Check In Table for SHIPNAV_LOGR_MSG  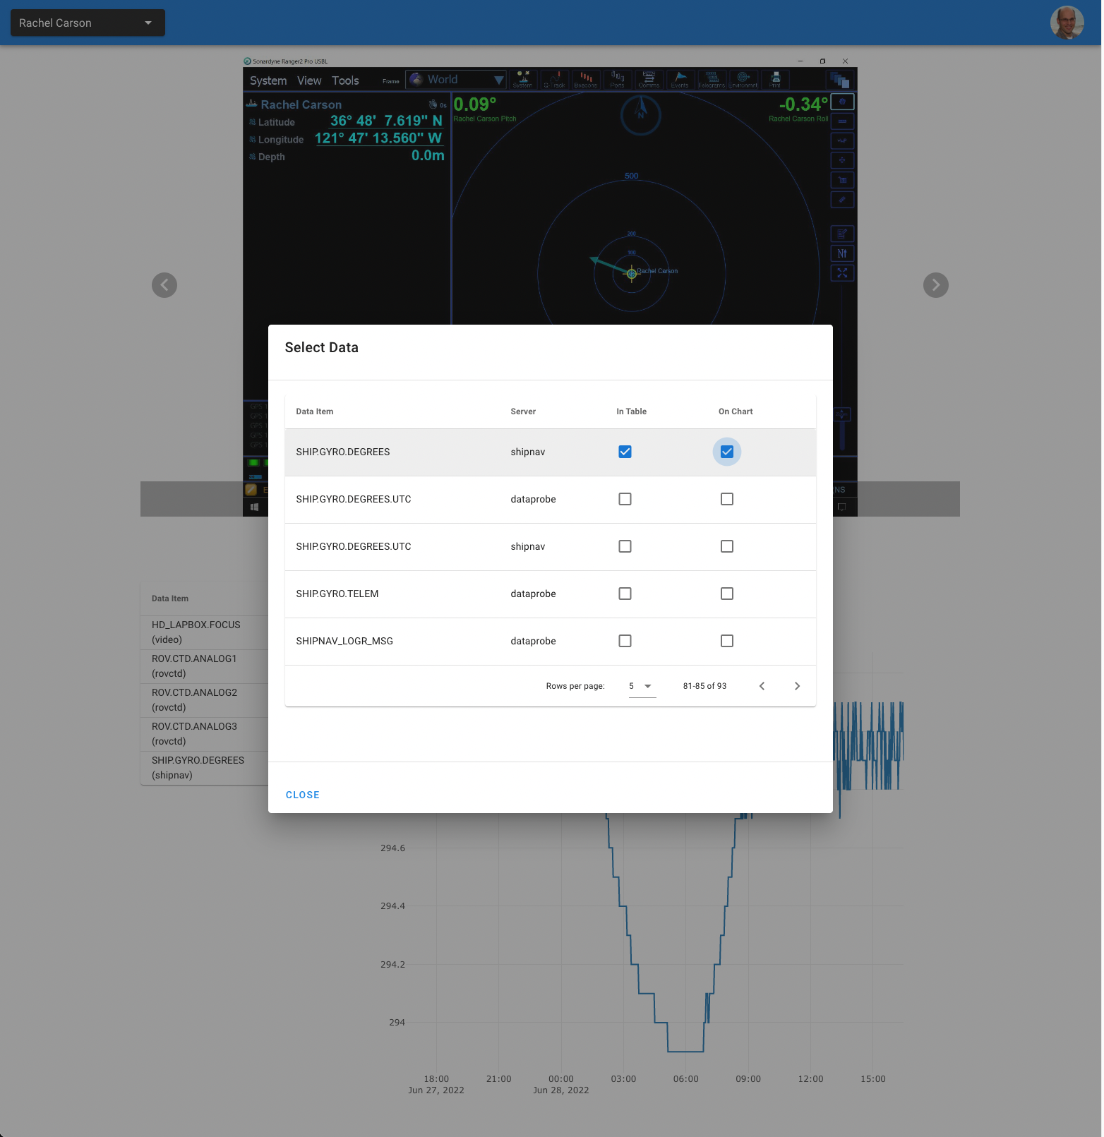coord(625,641)
